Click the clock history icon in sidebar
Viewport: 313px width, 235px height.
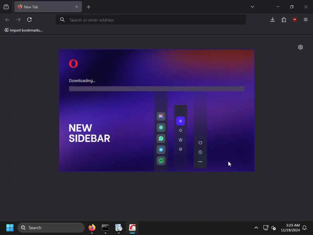tap(200, 152)
